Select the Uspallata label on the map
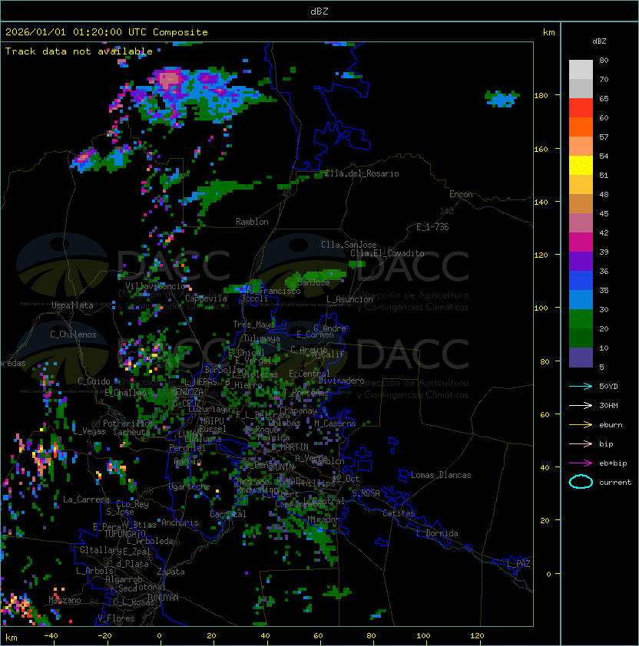The height and width of the screenshot is (646, 639). [x=72, y=305]
